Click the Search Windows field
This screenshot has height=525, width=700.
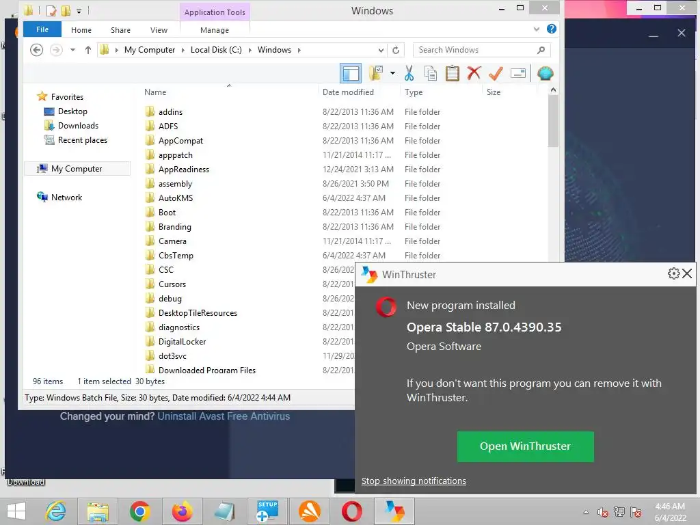[x=481, y=50]
